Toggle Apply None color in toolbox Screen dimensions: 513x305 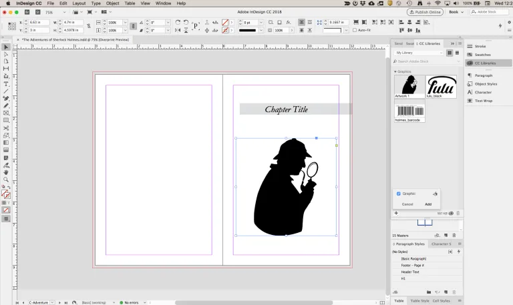pos(6,210)
